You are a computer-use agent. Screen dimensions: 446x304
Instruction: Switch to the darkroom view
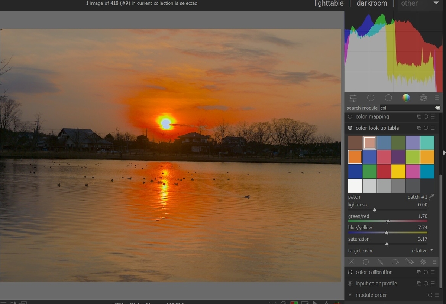pyautogui.click(x=372, y=3)
